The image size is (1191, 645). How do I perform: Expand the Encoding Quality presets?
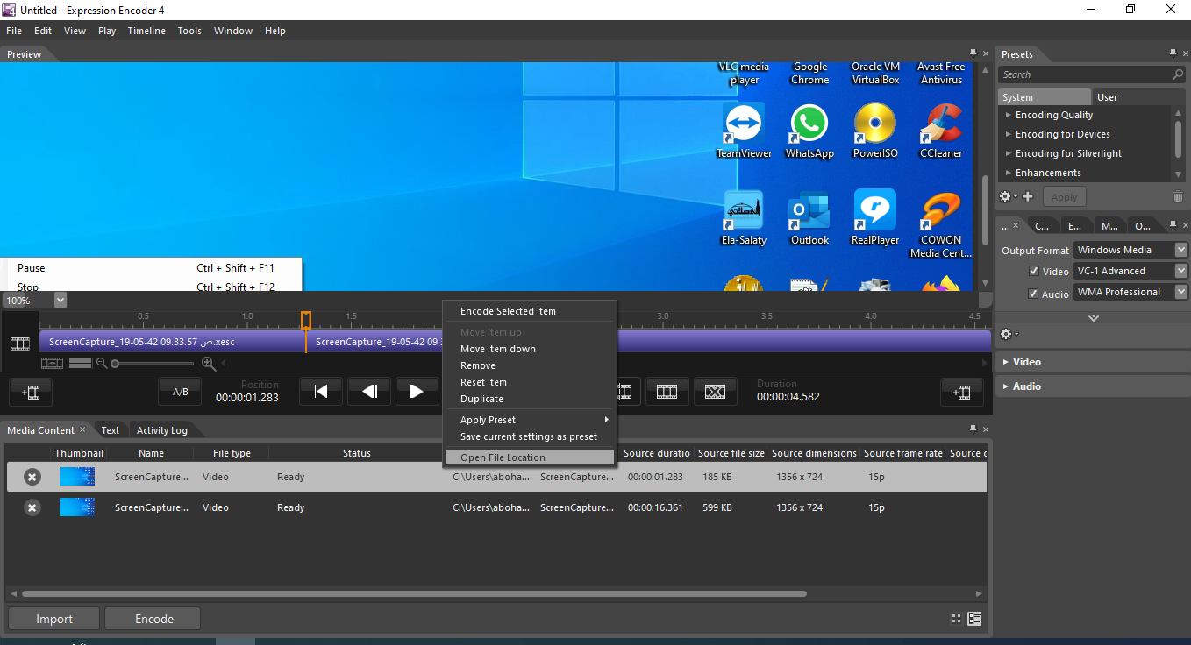(1008, 115)
